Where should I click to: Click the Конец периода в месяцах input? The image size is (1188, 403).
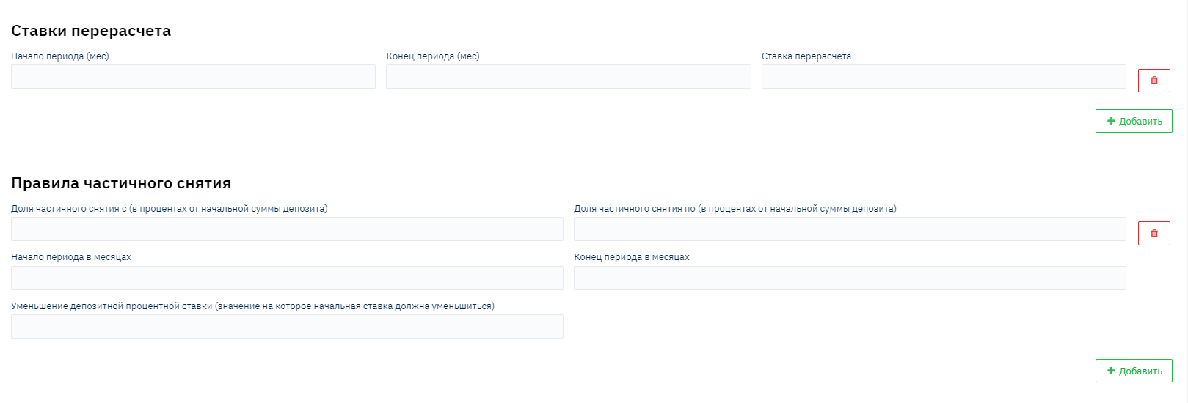(x=849, y=278)
